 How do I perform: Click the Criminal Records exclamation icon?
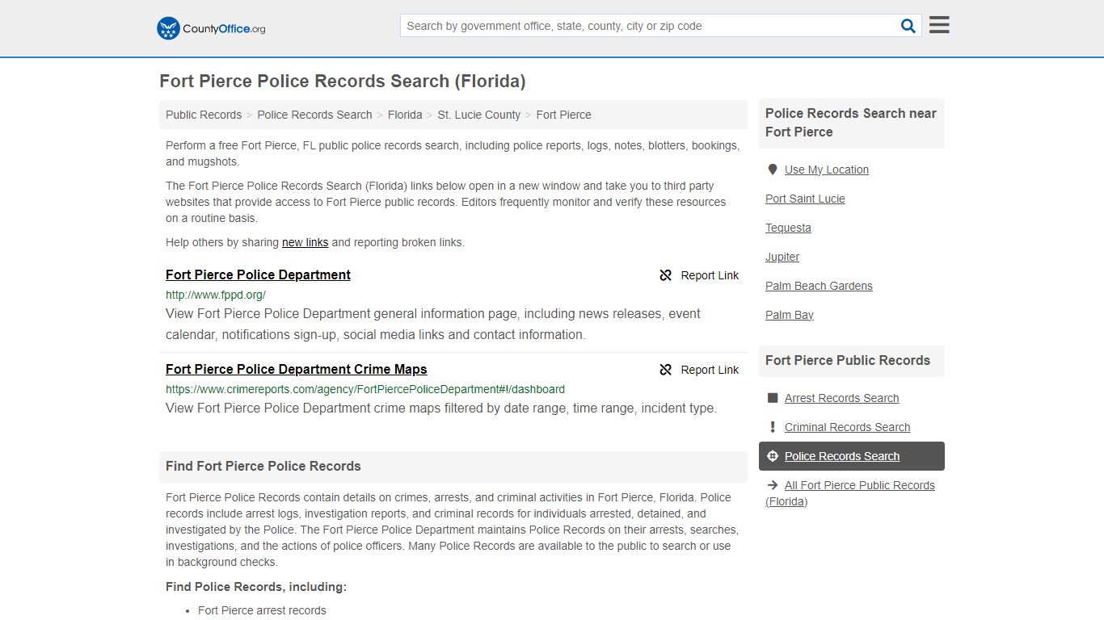pyautogui.click(x=772, y=427)
